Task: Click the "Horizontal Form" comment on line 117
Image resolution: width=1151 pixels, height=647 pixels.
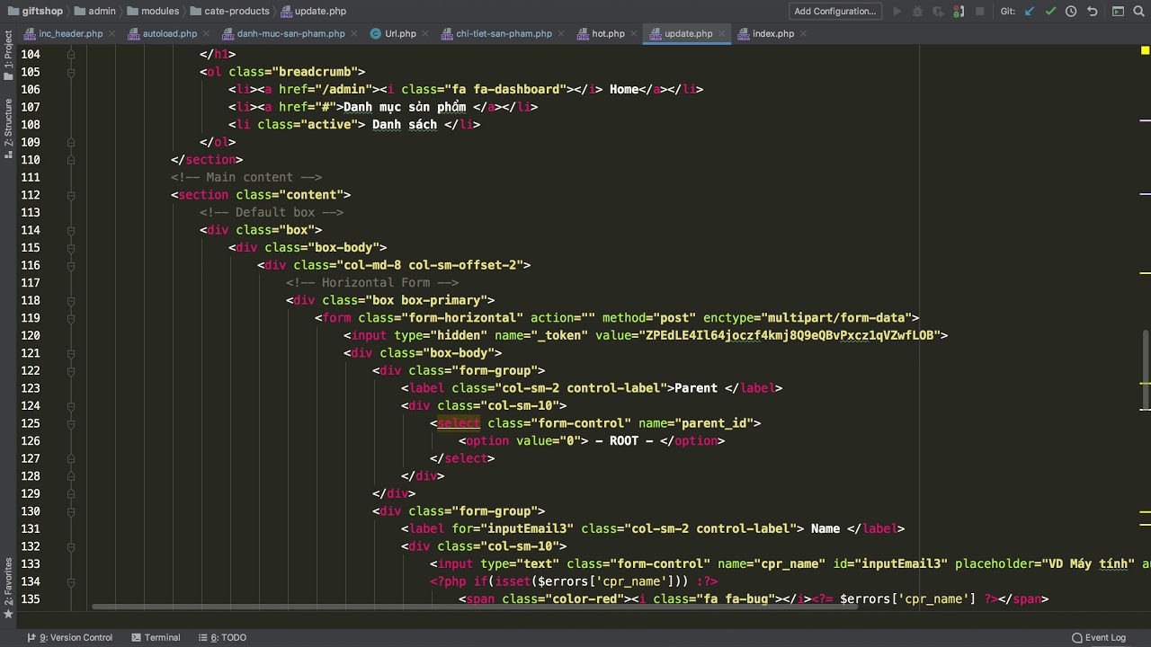Action: 372,283
